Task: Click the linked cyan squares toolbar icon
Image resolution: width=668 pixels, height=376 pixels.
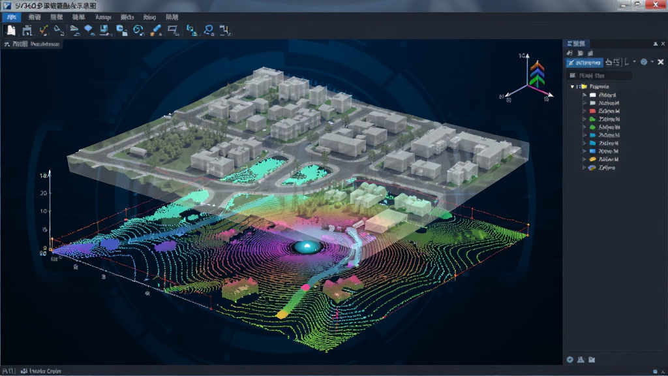Action: click(x=192, y=30)
